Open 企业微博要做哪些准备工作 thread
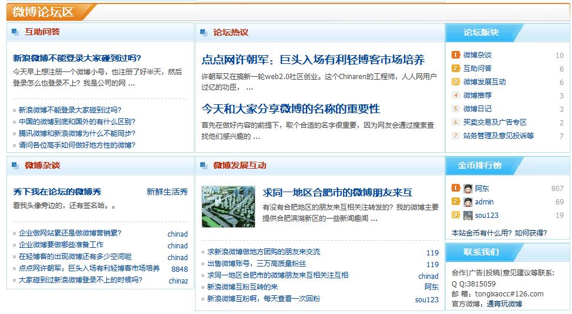The width and height of the screenshot is (572, 314). click(x=61, y=245)
